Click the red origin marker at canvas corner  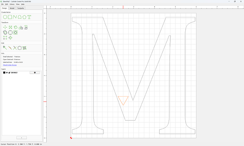coord(71,138)
